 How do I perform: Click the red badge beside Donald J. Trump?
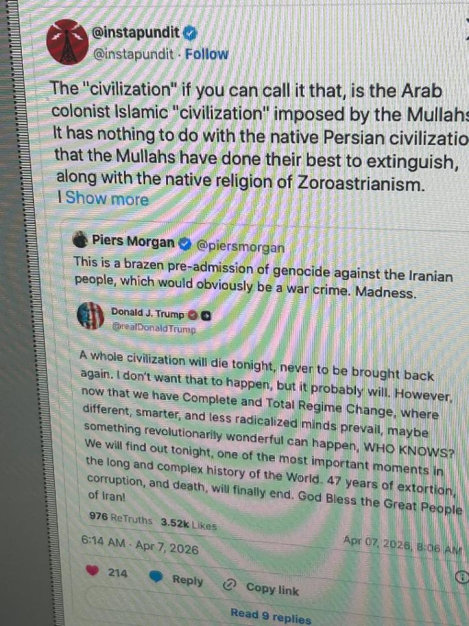pos(193,315)
